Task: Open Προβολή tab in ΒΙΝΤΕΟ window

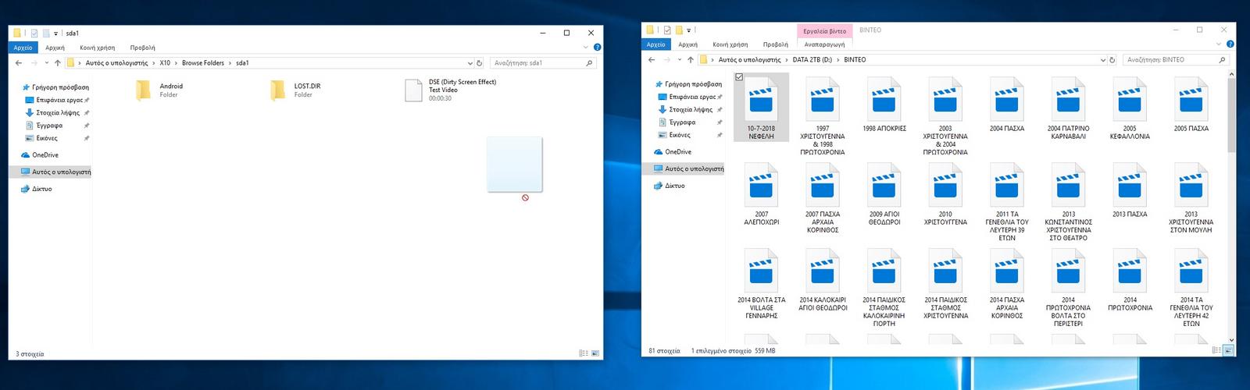Action: (775, 44)
